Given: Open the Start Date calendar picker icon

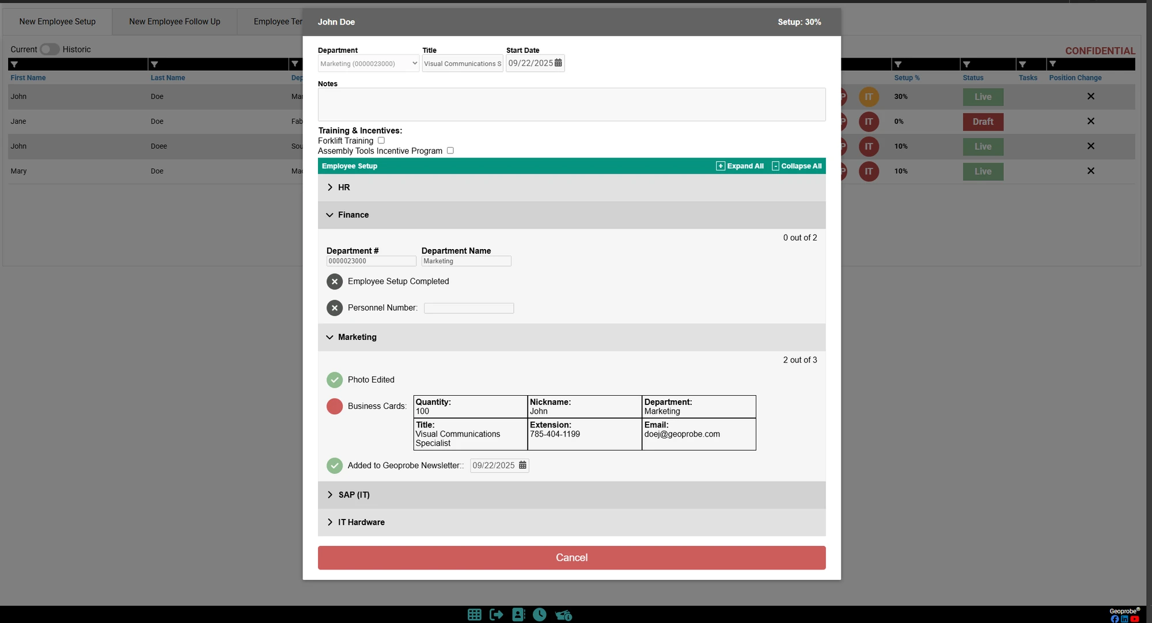Looking at the screenshot, I should click(x=558, y=63).
